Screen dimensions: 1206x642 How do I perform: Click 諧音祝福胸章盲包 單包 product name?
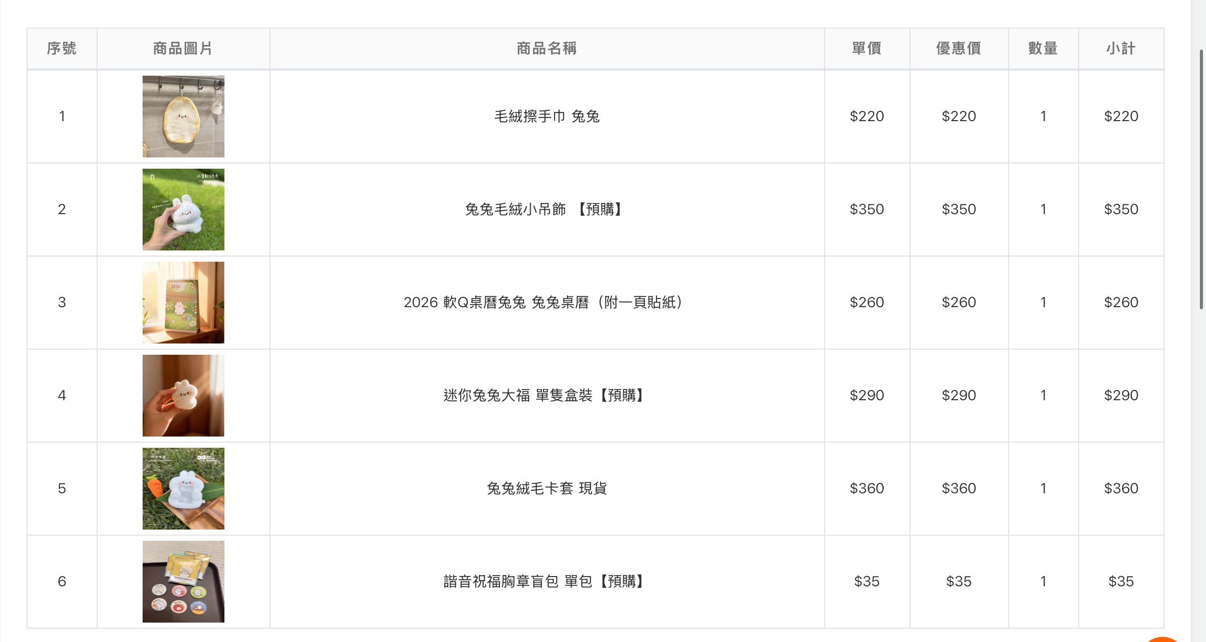543,582
